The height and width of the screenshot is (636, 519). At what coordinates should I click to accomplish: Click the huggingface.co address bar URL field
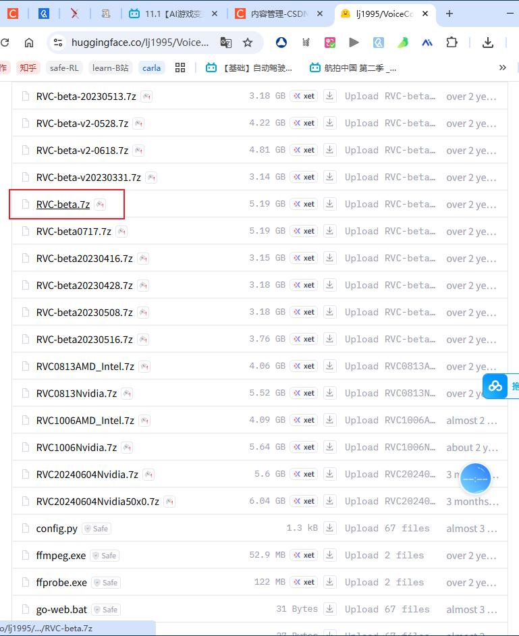140,42
